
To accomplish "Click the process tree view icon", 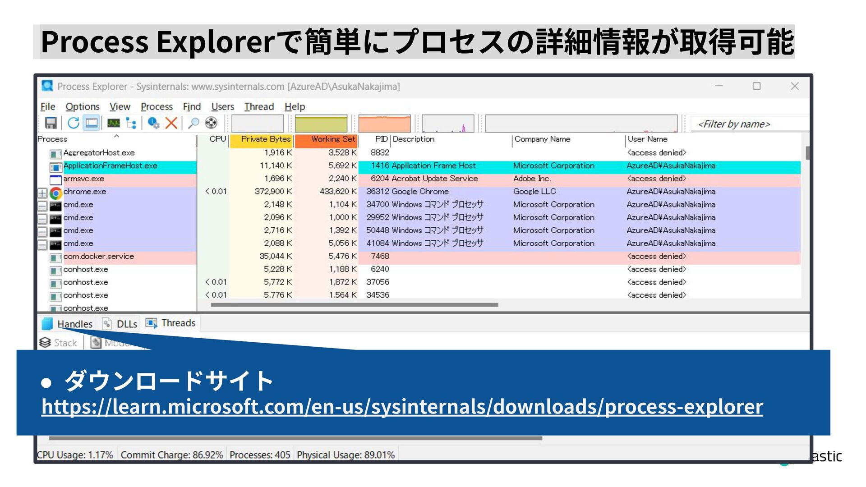I will 131,123.
